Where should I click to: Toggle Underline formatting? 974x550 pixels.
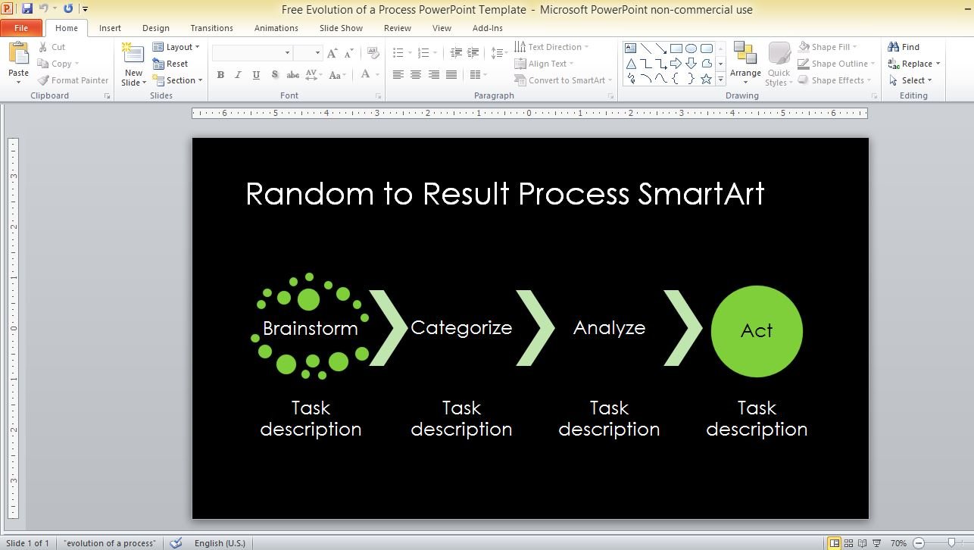(256, 75)
